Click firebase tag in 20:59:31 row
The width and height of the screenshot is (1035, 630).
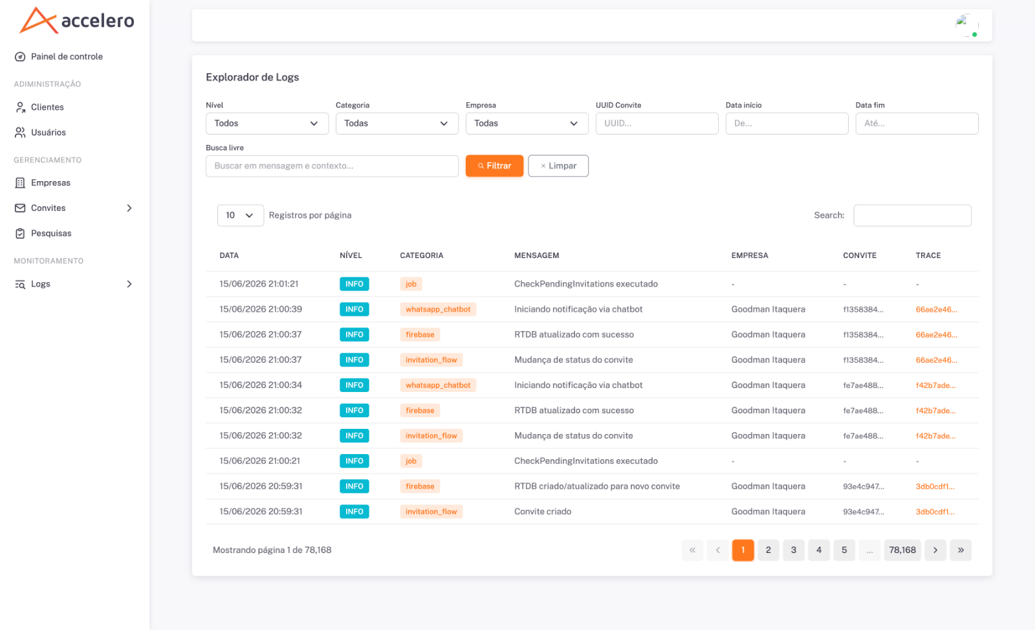420,486
